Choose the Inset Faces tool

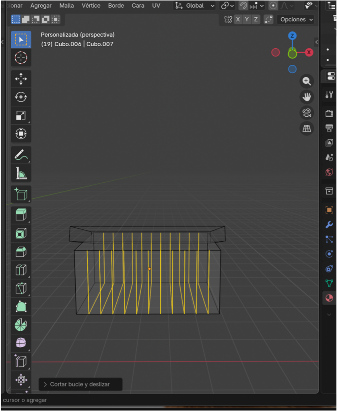[x=21, y=233]
